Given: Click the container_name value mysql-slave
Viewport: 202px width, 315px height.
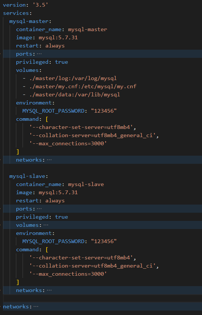Looking at the screenshot, I should 86,185.
